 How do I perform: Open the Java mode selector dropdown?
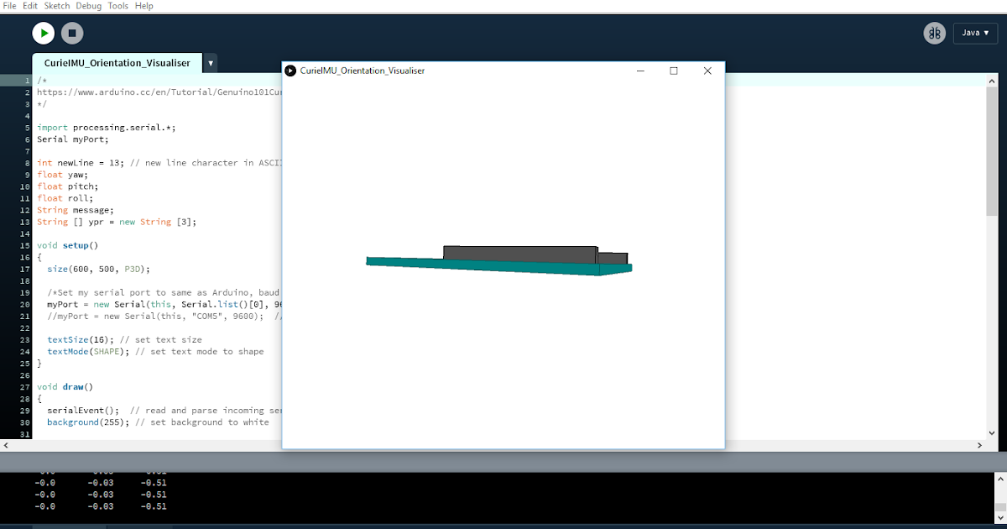(975, 33)
